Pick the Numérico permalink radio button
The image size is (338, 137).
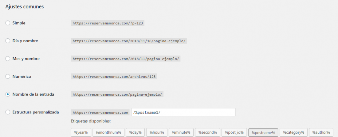[8, 76]
